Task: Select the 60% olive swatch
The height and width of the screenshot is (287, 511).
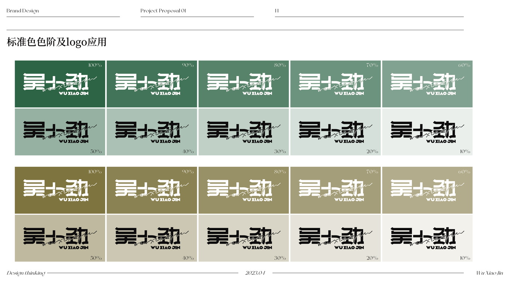Action: [427, 190]
